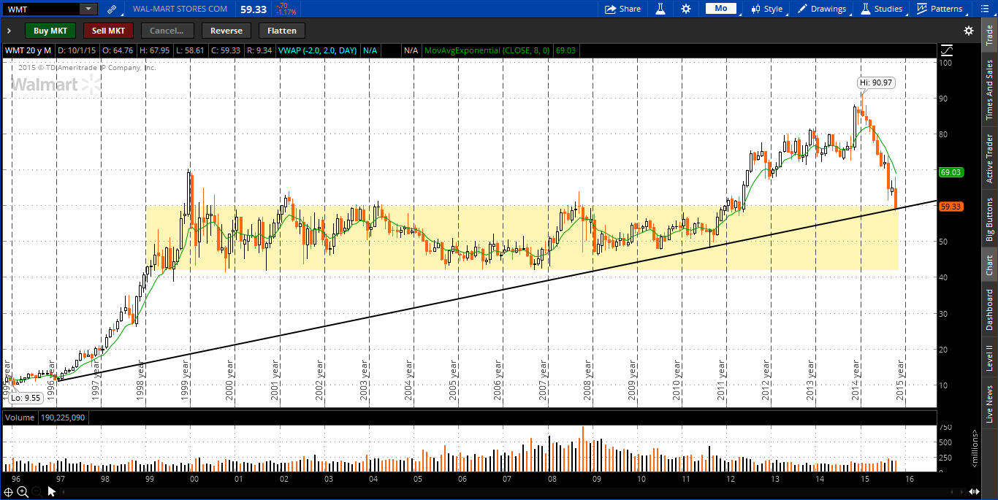Click the MovAvgExponential study label
Screen dimensions: 998x500
click(487, 50)
